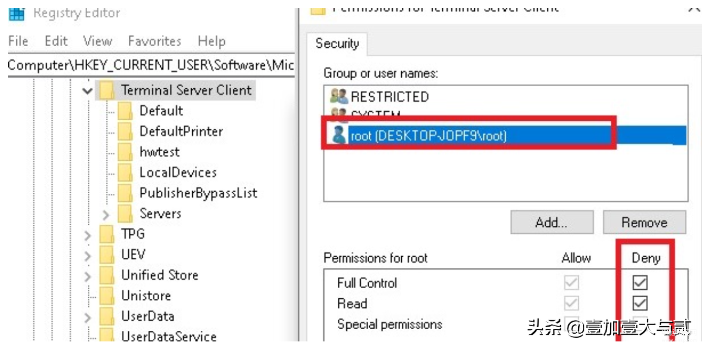
Task: Expand the Unified Store key
Action: [x=88, y=276]
